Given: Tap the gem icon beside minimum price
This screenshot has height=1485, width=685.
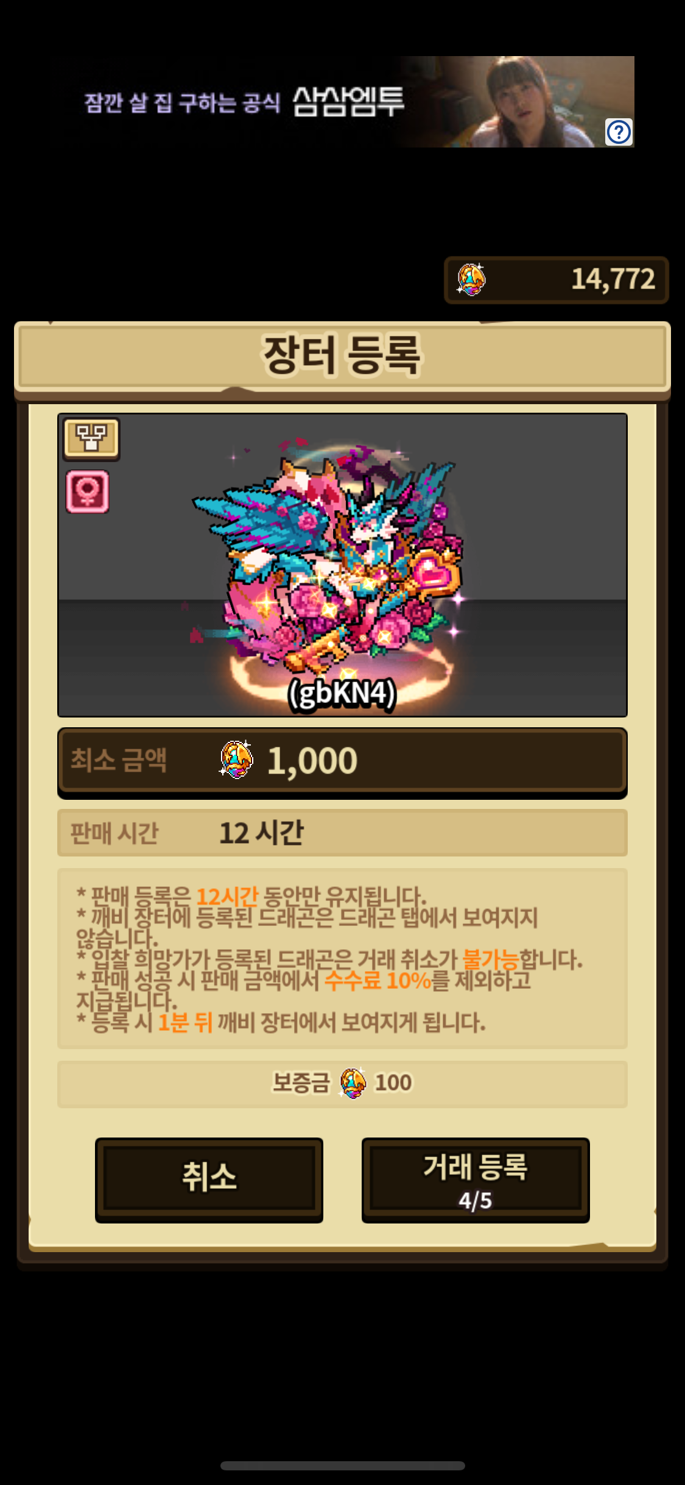Looking at the screenshot, I should (x=236, y=760).
